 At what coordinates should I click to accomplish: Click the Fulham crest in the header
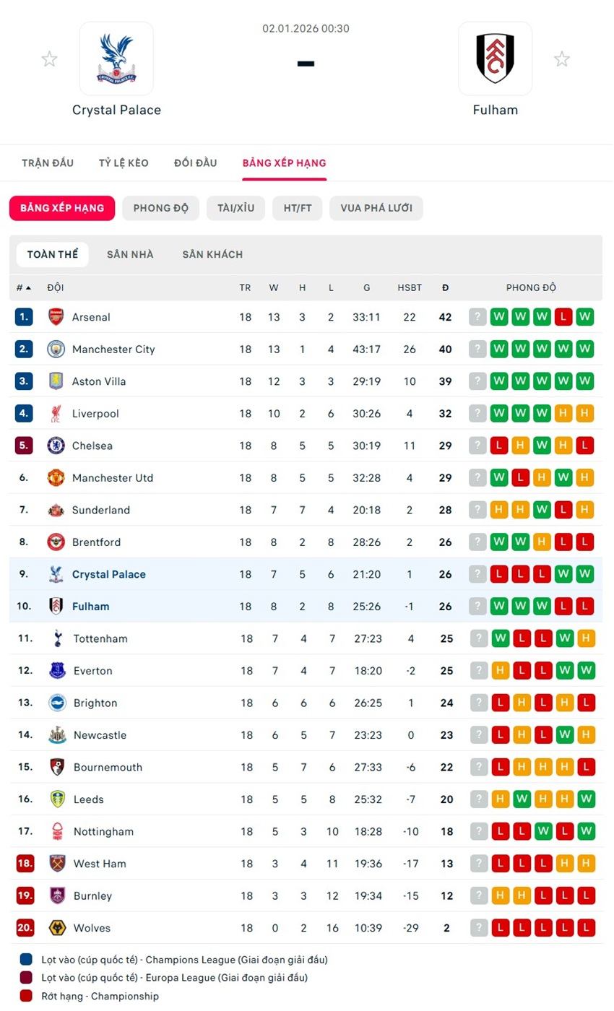pos(495,58)
